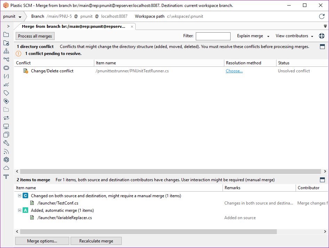Screen dimensions: 329x248
Task: Click the Plastic SCM logo sidebar icon
Action: [6, 160]
